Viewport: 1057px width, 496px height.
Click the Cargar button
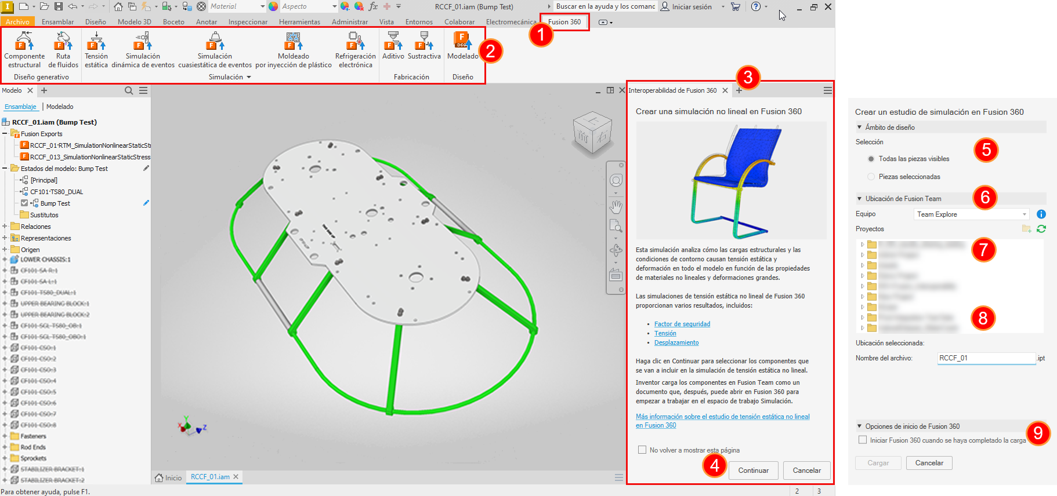(x=878, y=463)
